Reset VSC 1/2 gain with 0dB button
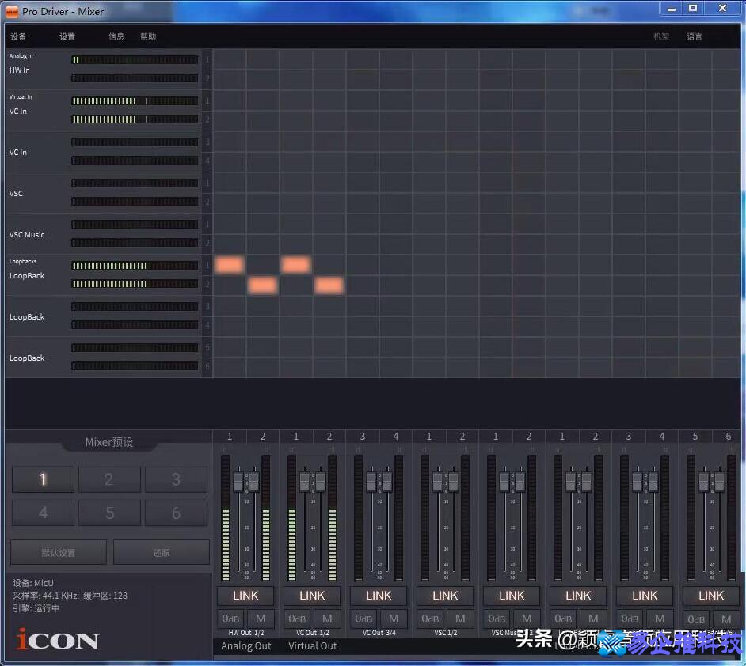746x666 pixels. (431, 619)
